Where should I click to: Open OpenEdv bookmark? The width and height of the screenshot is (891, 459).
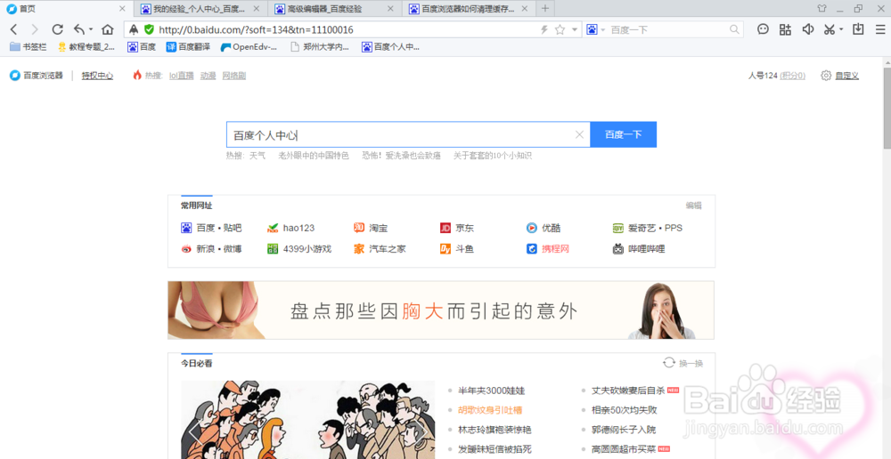249,47
